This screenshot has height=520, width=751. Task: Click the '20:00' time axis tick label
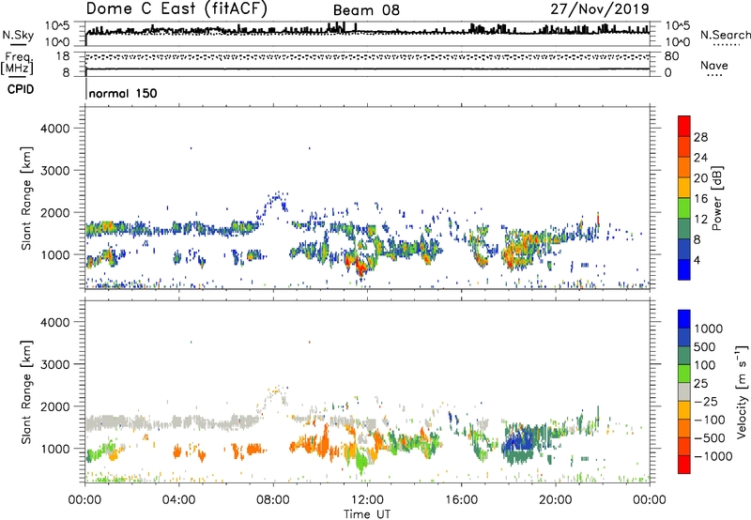[556, 500]
